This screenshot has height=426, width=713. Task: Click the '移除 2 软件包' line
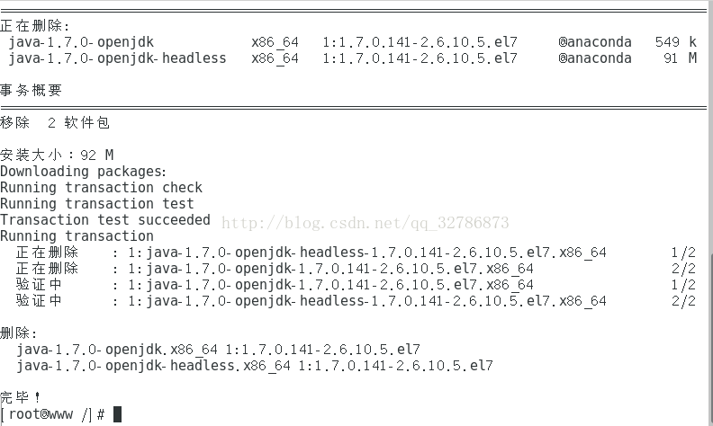tap(55, 123)
